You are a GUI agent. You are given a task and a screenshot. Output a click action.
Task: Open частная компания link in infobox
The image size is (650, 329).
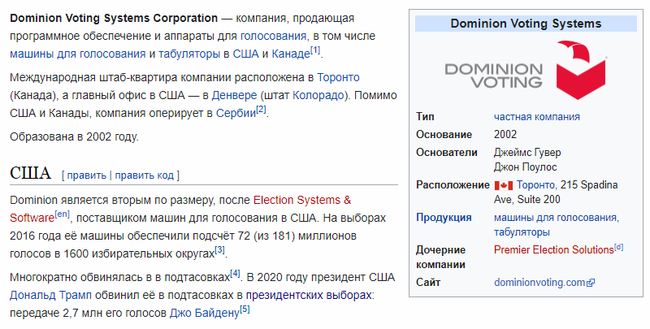click(537, 117)
